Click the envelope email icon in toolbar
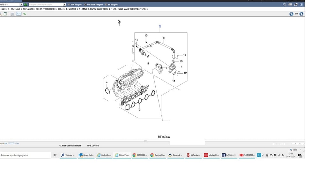 [x=19, y=14]
